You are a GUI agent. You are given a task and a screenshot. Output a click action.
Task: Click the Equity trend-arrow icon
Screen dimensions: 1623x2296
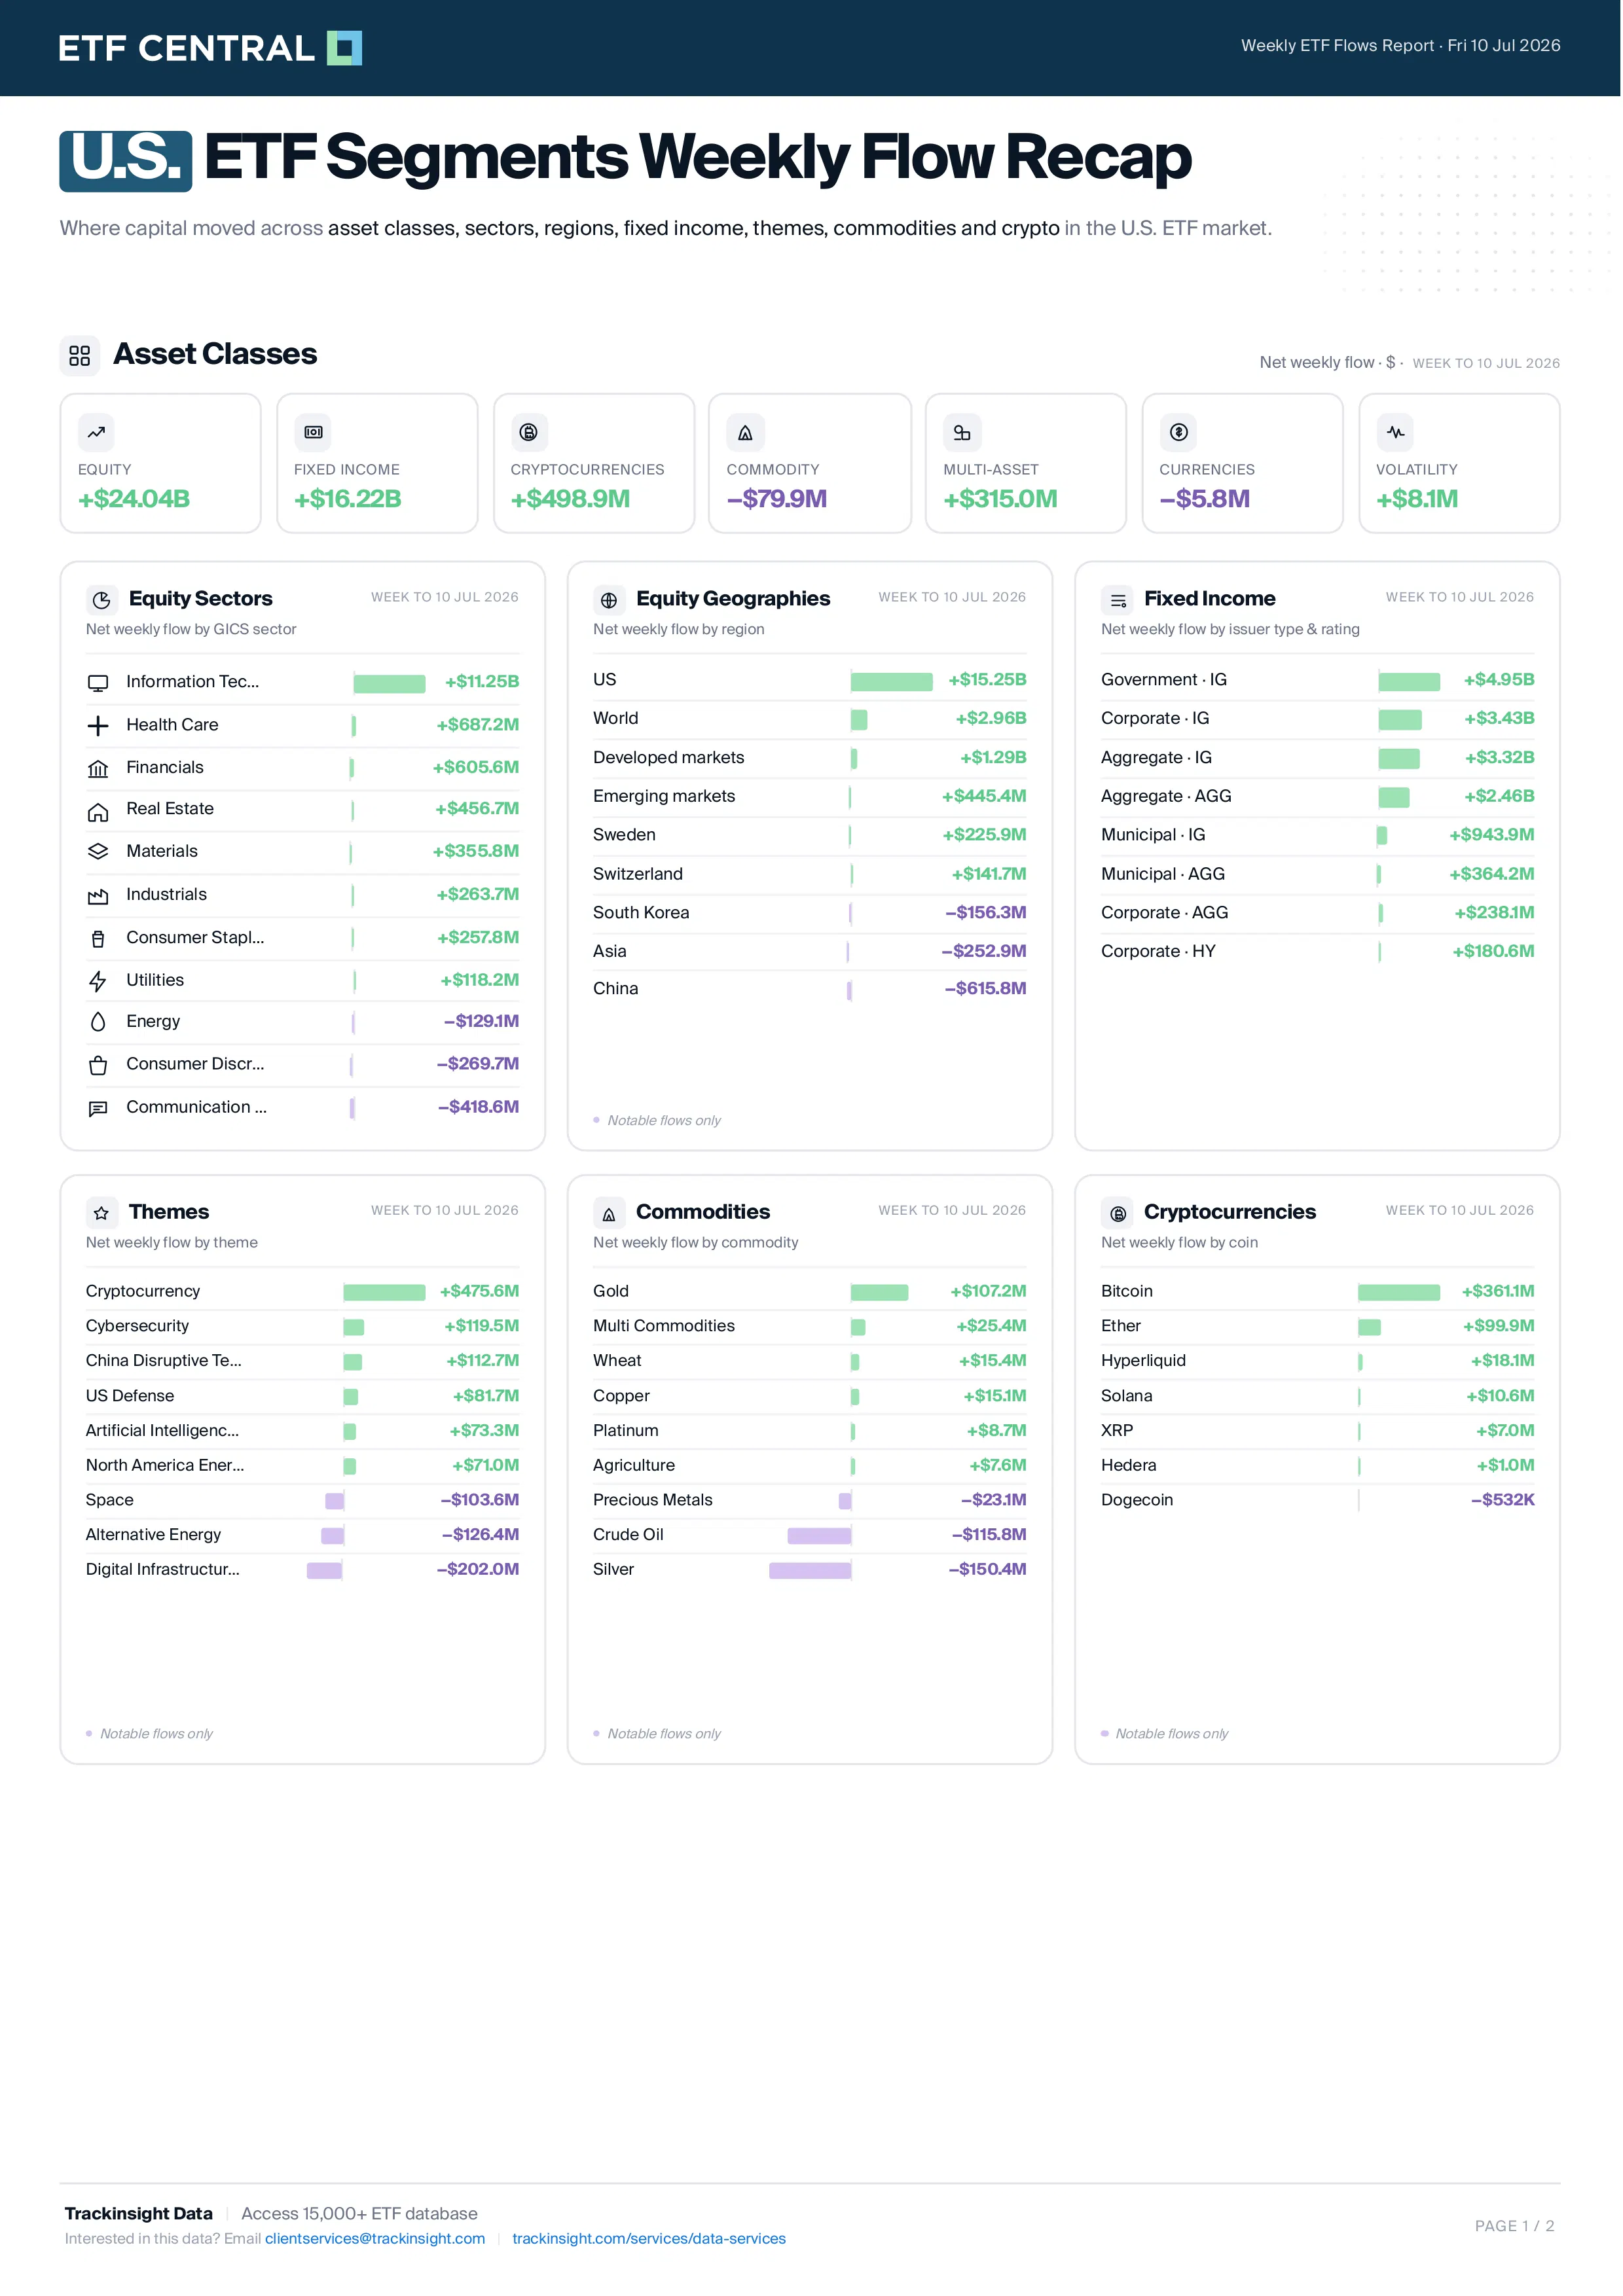point(96,432)
